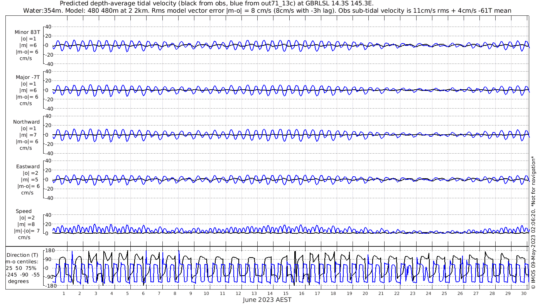Click x-axis day tick label '12'

(x=238, y=293)
